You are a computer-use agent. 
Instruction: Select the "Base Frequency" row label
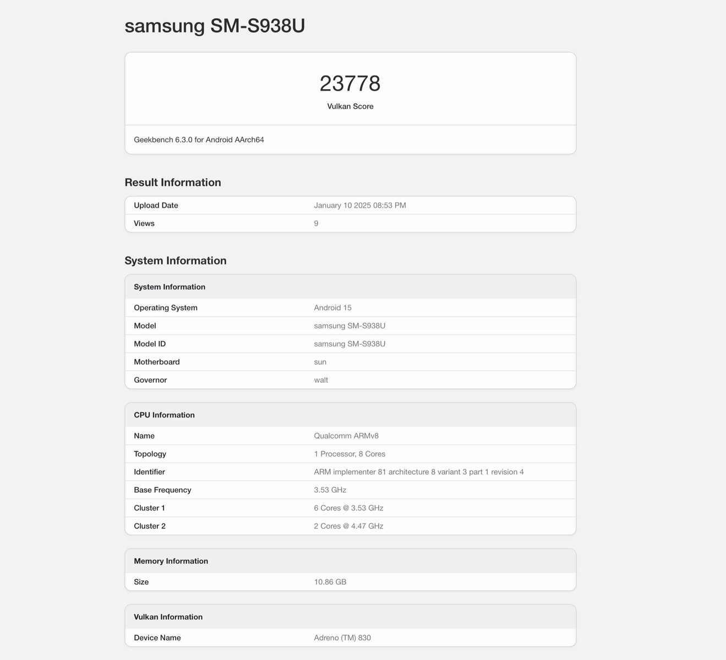[x=162, y=490]
